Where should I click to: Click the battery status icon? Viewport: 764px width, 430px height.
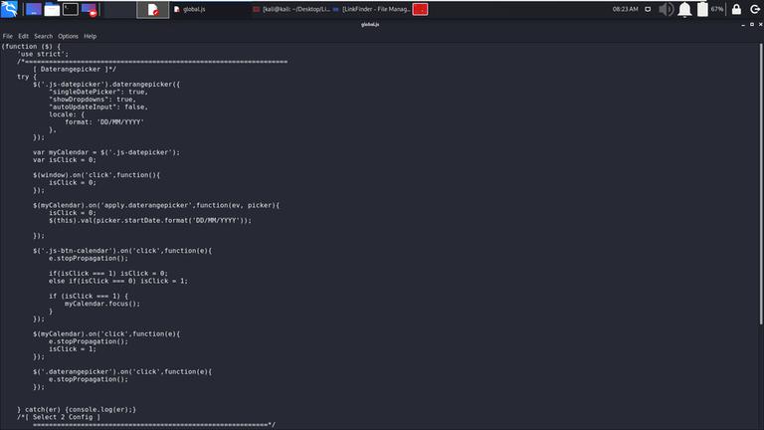(x=702, y=9)
